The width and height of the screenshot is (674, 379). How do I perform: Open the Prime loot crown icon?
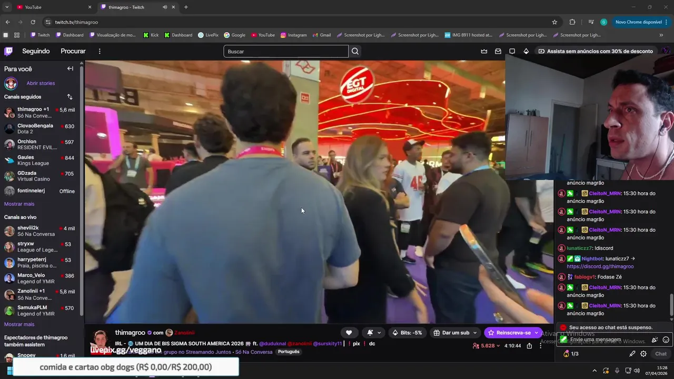click(x=484, y=51)
